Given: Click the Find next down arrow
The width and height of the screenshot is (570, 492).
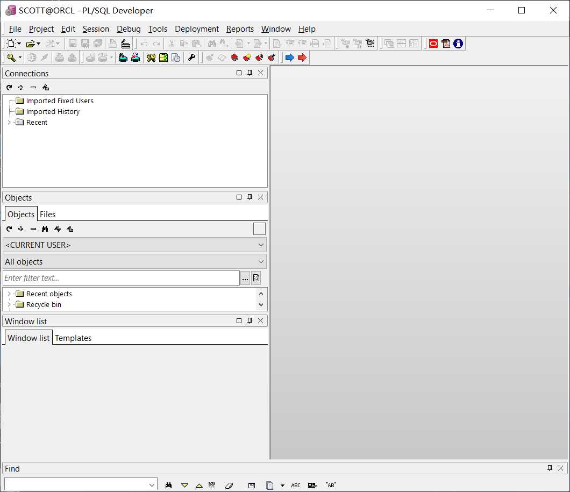Looking at the screenshot, I should 184,485.
